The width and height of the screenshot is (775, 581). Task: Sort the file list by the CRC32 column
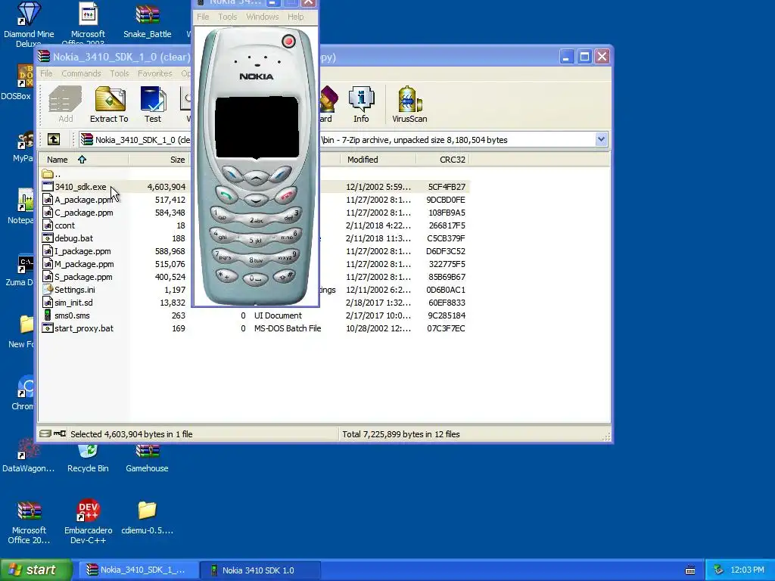[x=442, y=160]
